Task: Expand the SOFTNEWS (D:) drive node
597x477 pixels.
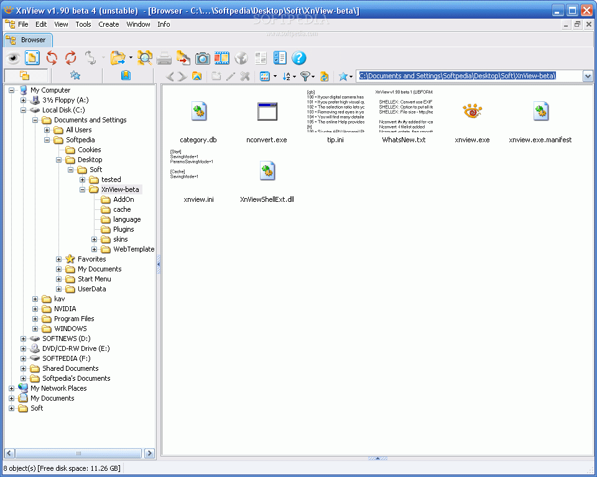Action: (x=23, y=338)
